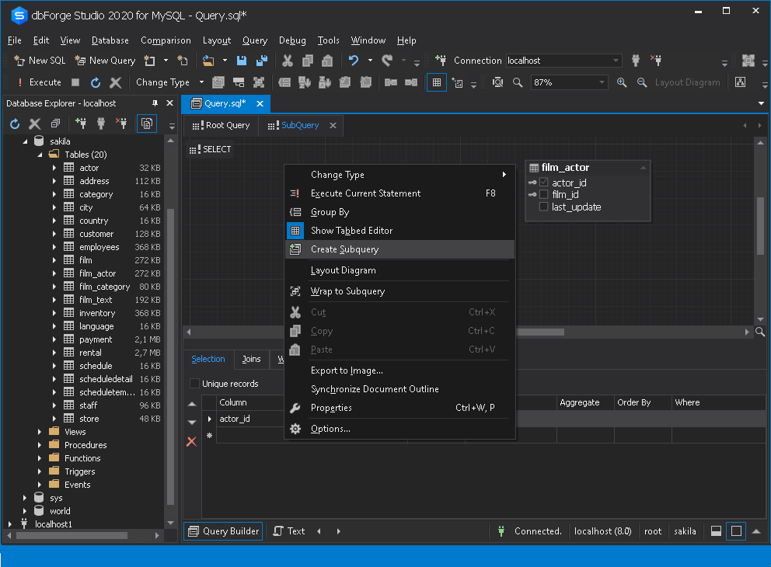Click the Zoom In magnifier icon
The height and width of the screenshot is (567, 771).
pyautogui.click(x=622, y=82)
